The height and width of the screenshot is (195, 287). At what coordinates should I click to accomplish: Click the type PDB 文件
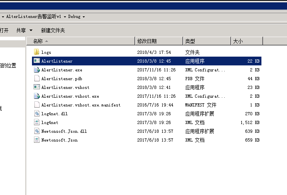[195, 79]
